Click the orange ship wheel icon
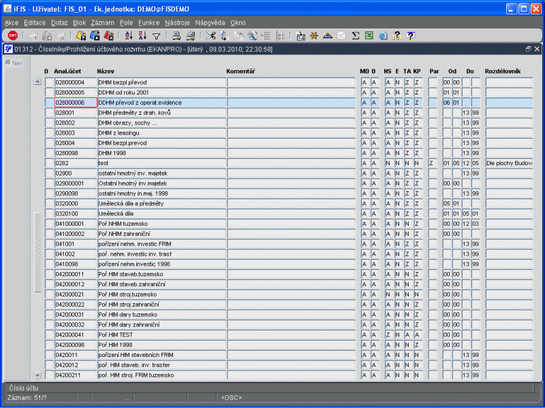 click(314, 35)
